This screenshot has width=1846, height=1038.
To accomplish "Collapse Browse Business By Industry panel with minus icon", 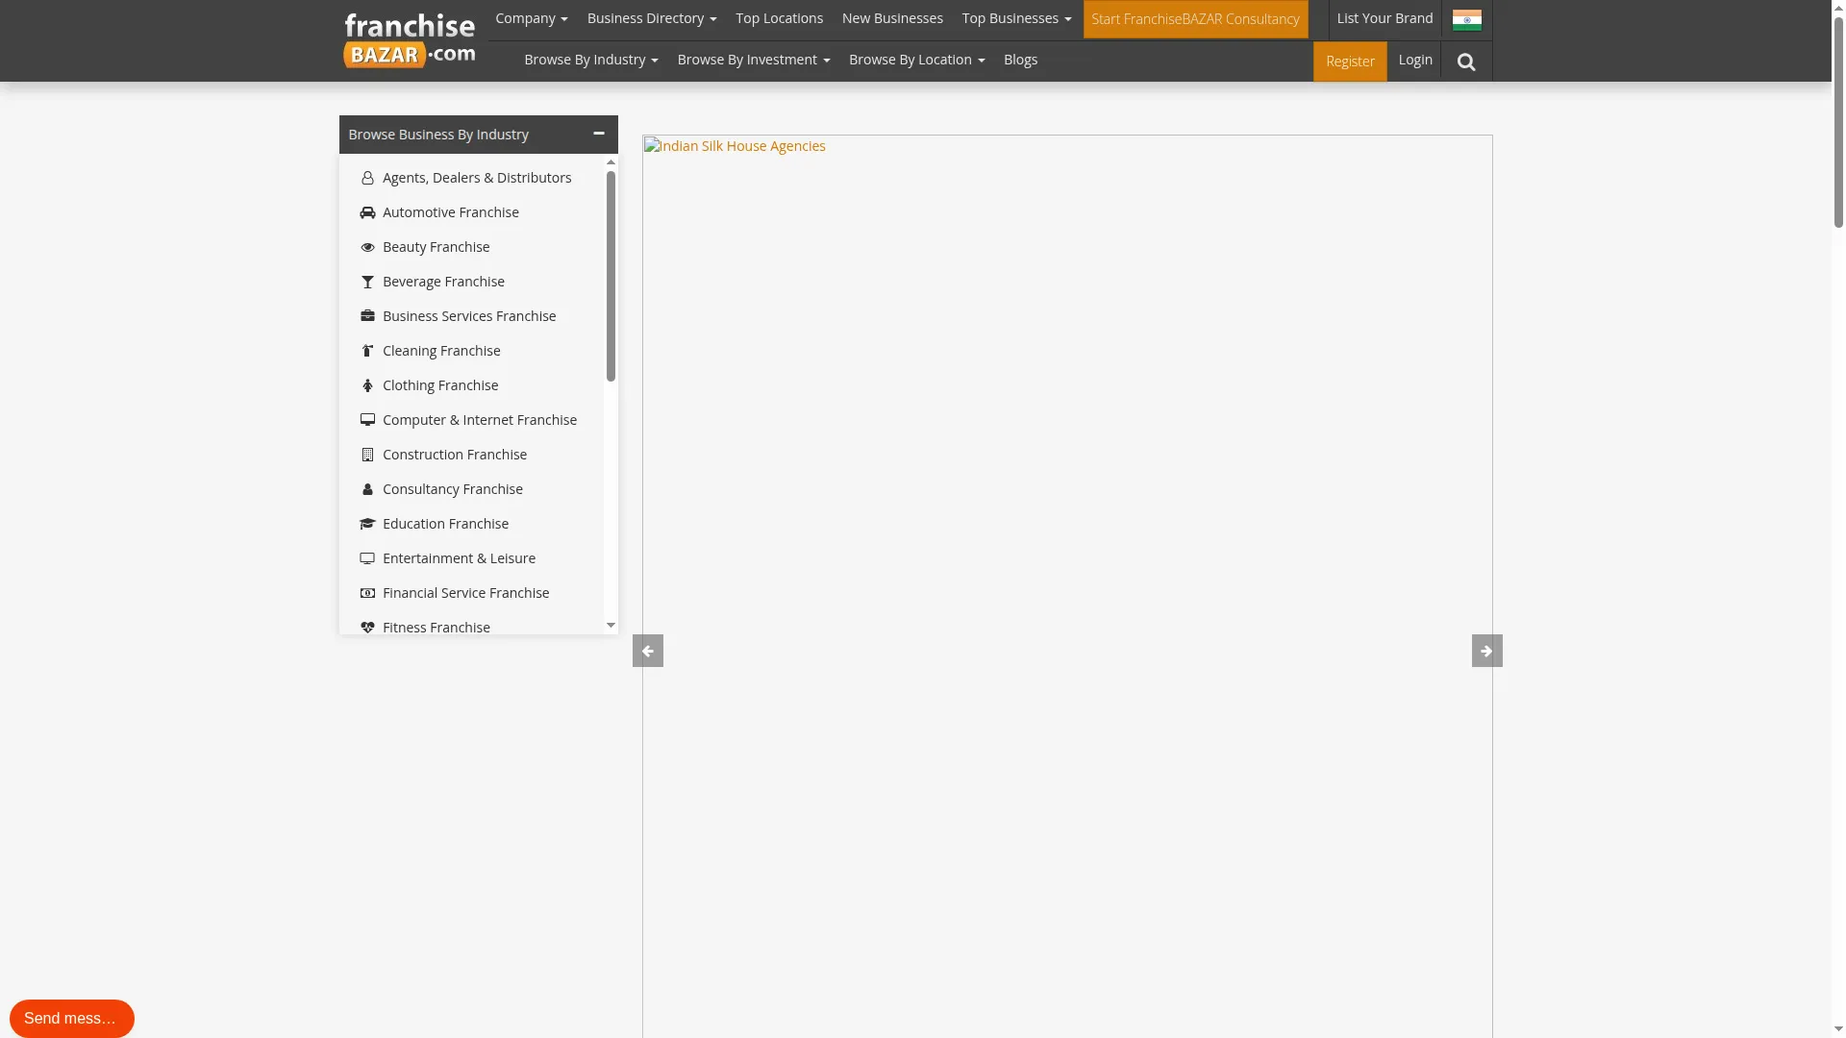I will coord(599,134).
